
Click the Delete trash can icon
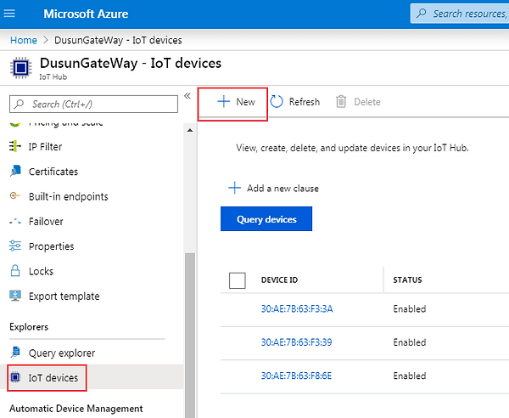(x=341, y=101)
